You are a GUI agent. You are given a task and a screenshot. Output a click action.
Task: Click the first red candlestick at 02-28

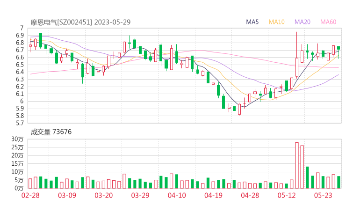tap(30, 45)
